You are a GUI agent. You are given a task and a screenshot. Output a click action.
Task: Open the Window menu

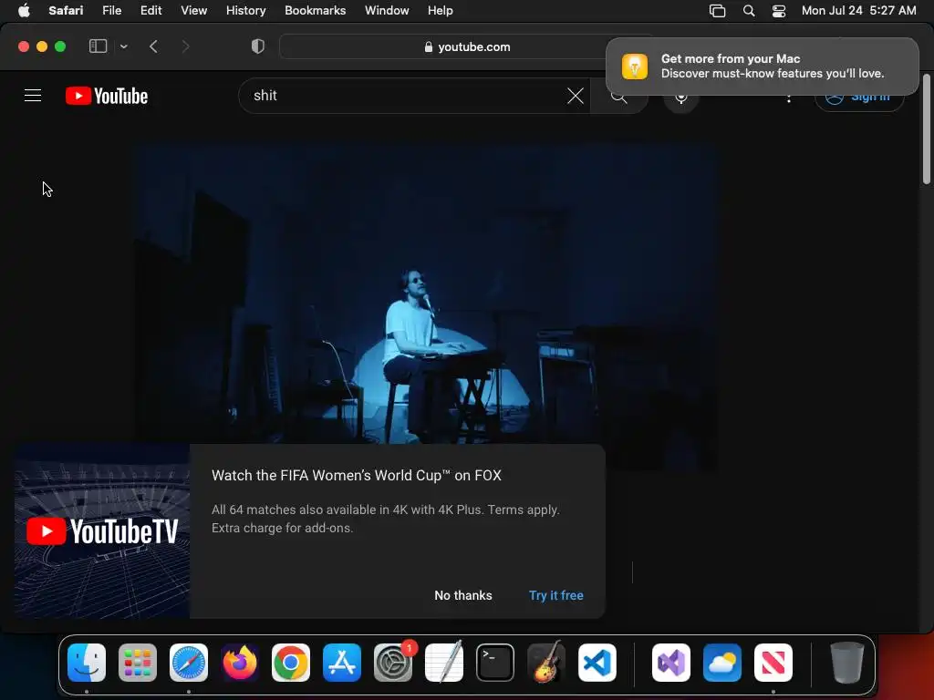(387, 10)
